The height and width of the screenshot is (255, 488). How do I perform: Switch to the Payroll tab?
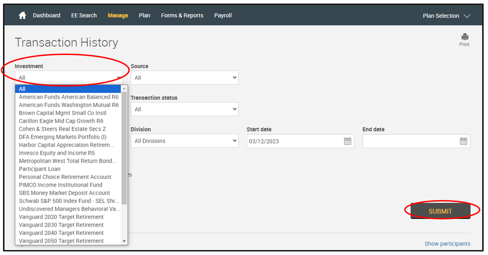(x=223, y=15)
